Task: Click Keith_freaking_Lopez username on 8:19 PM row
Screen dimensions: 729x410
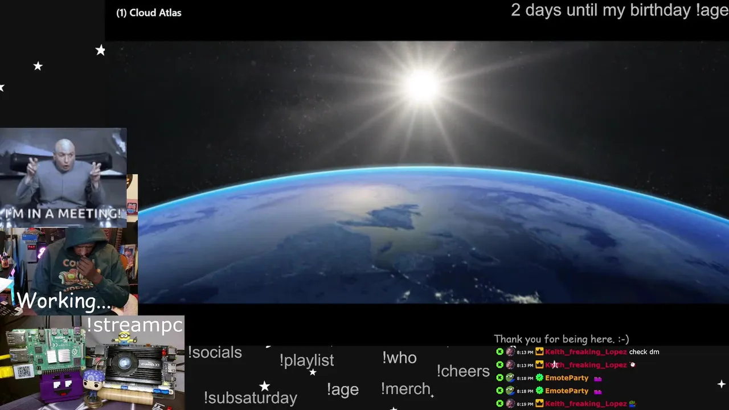Action: point(585,404)
